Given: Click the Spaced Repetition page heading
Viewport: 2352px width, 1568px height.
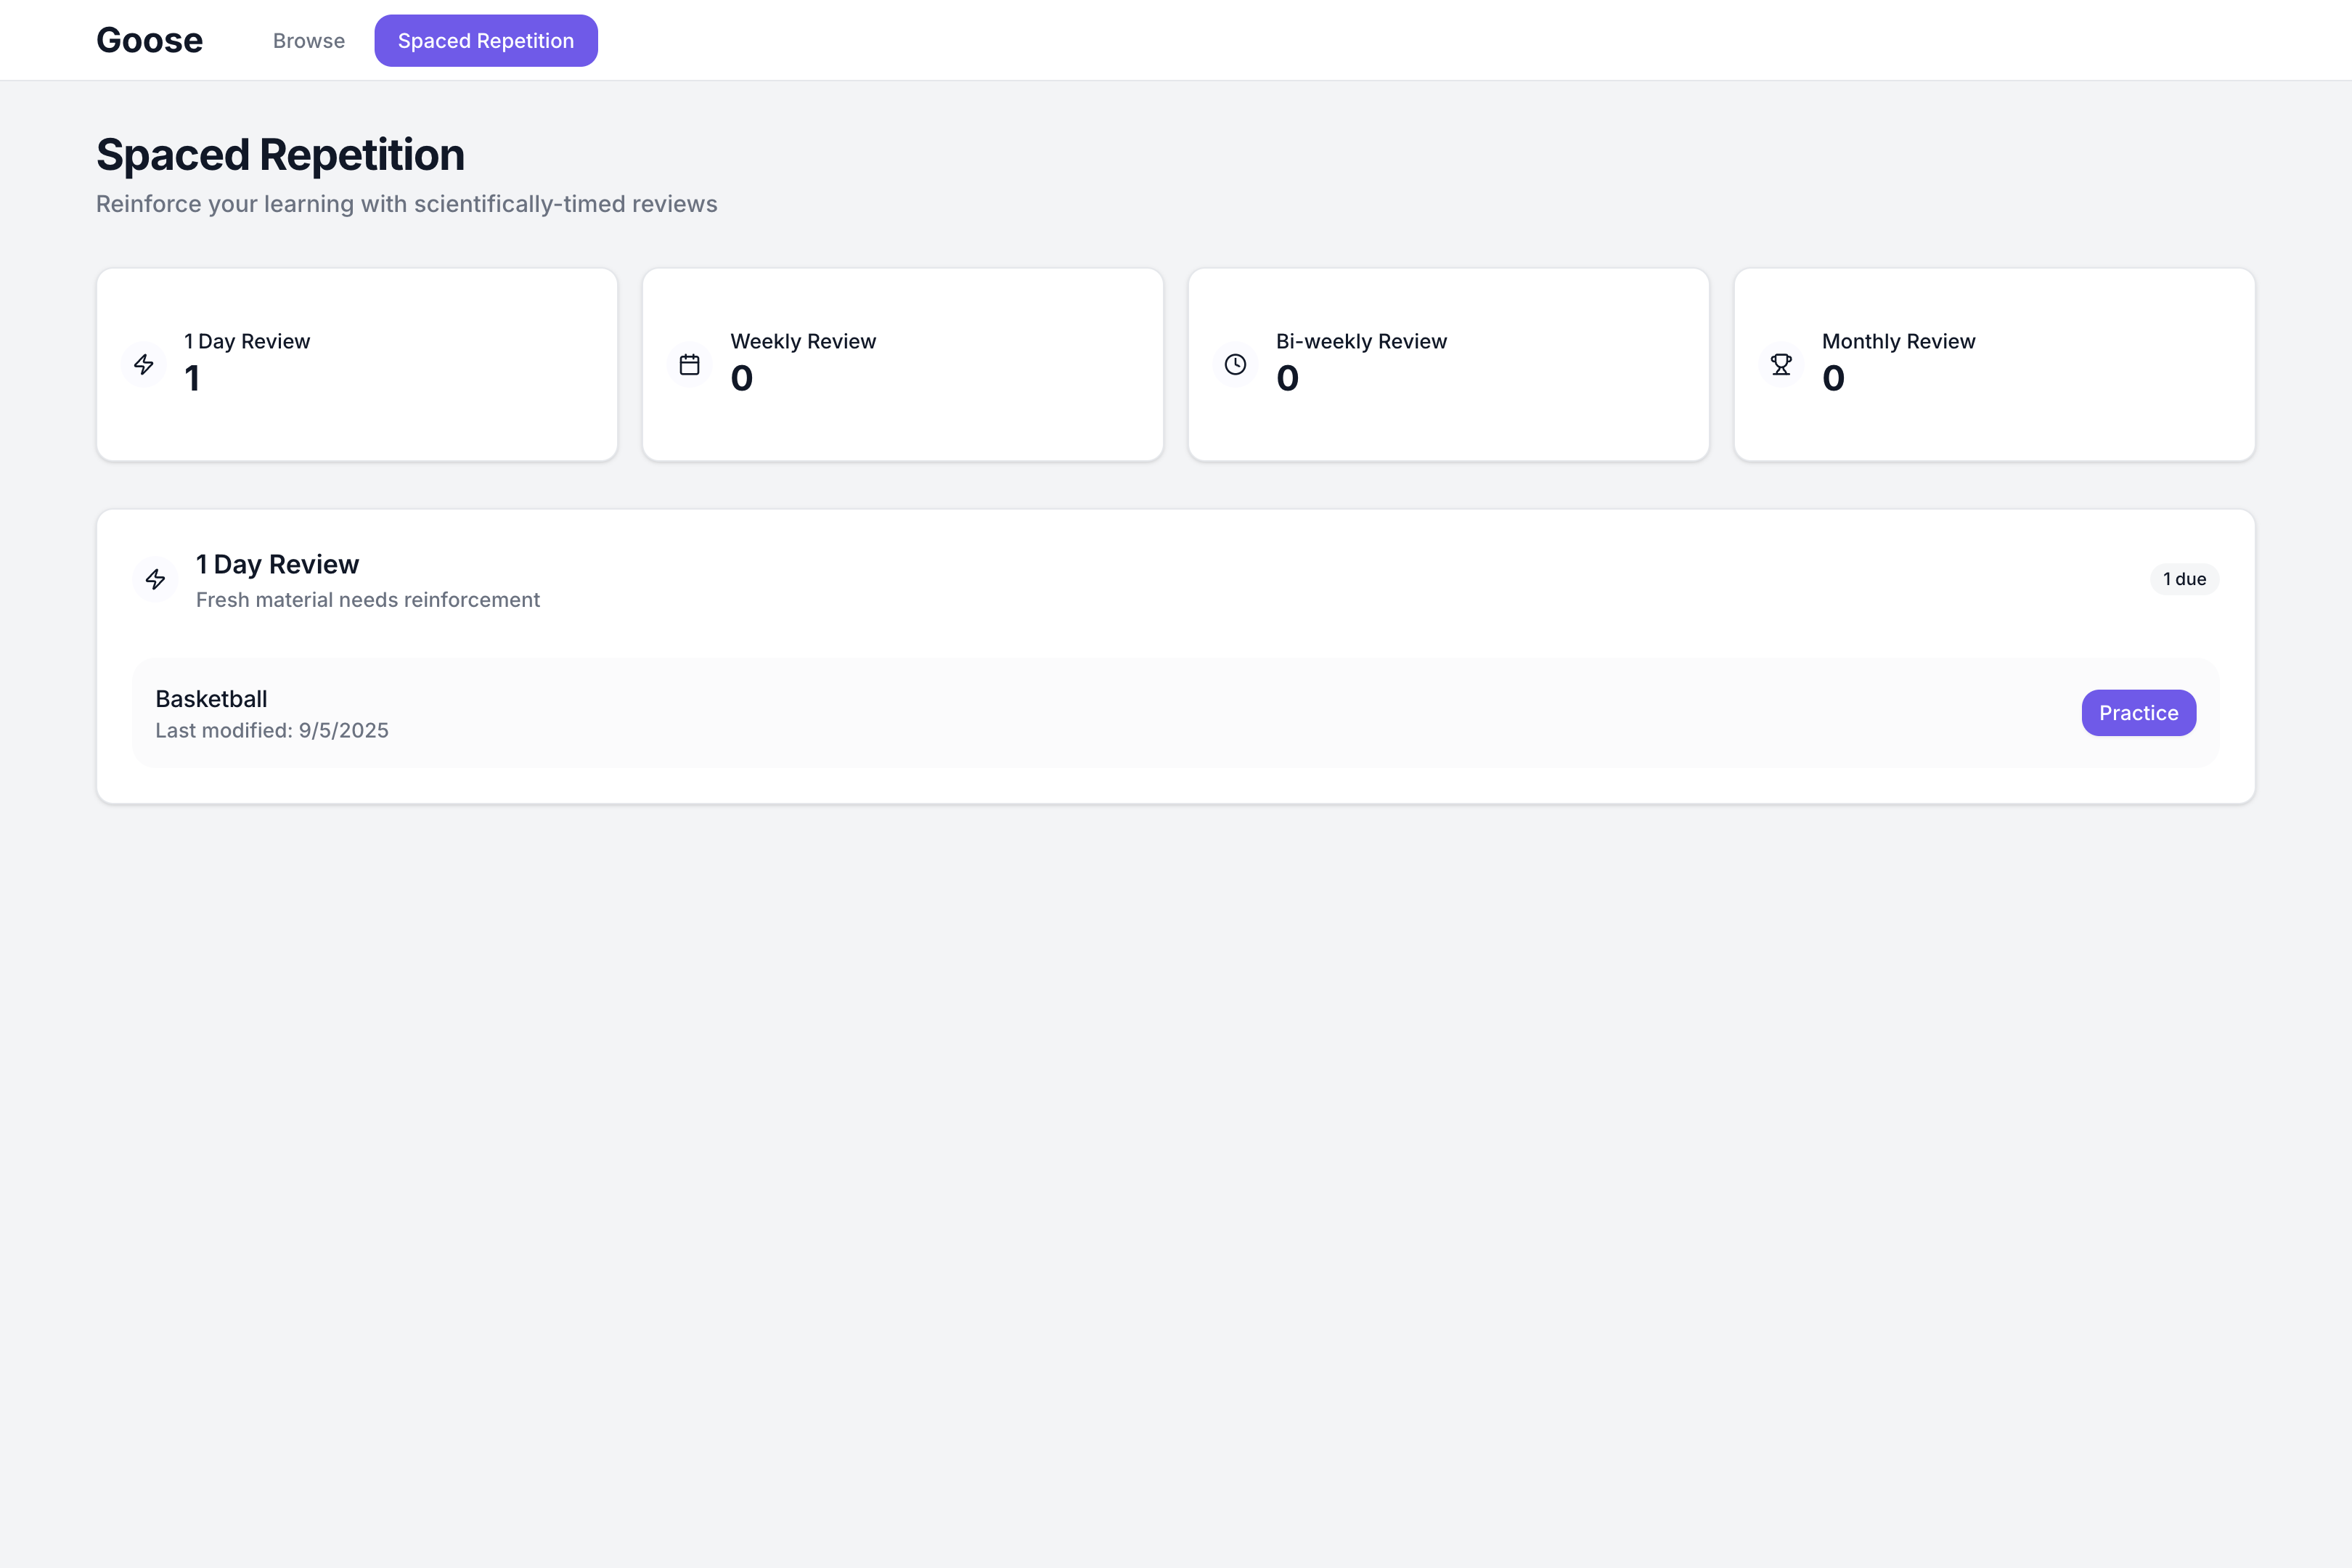Looking at the screenshot, I should 280,155.
